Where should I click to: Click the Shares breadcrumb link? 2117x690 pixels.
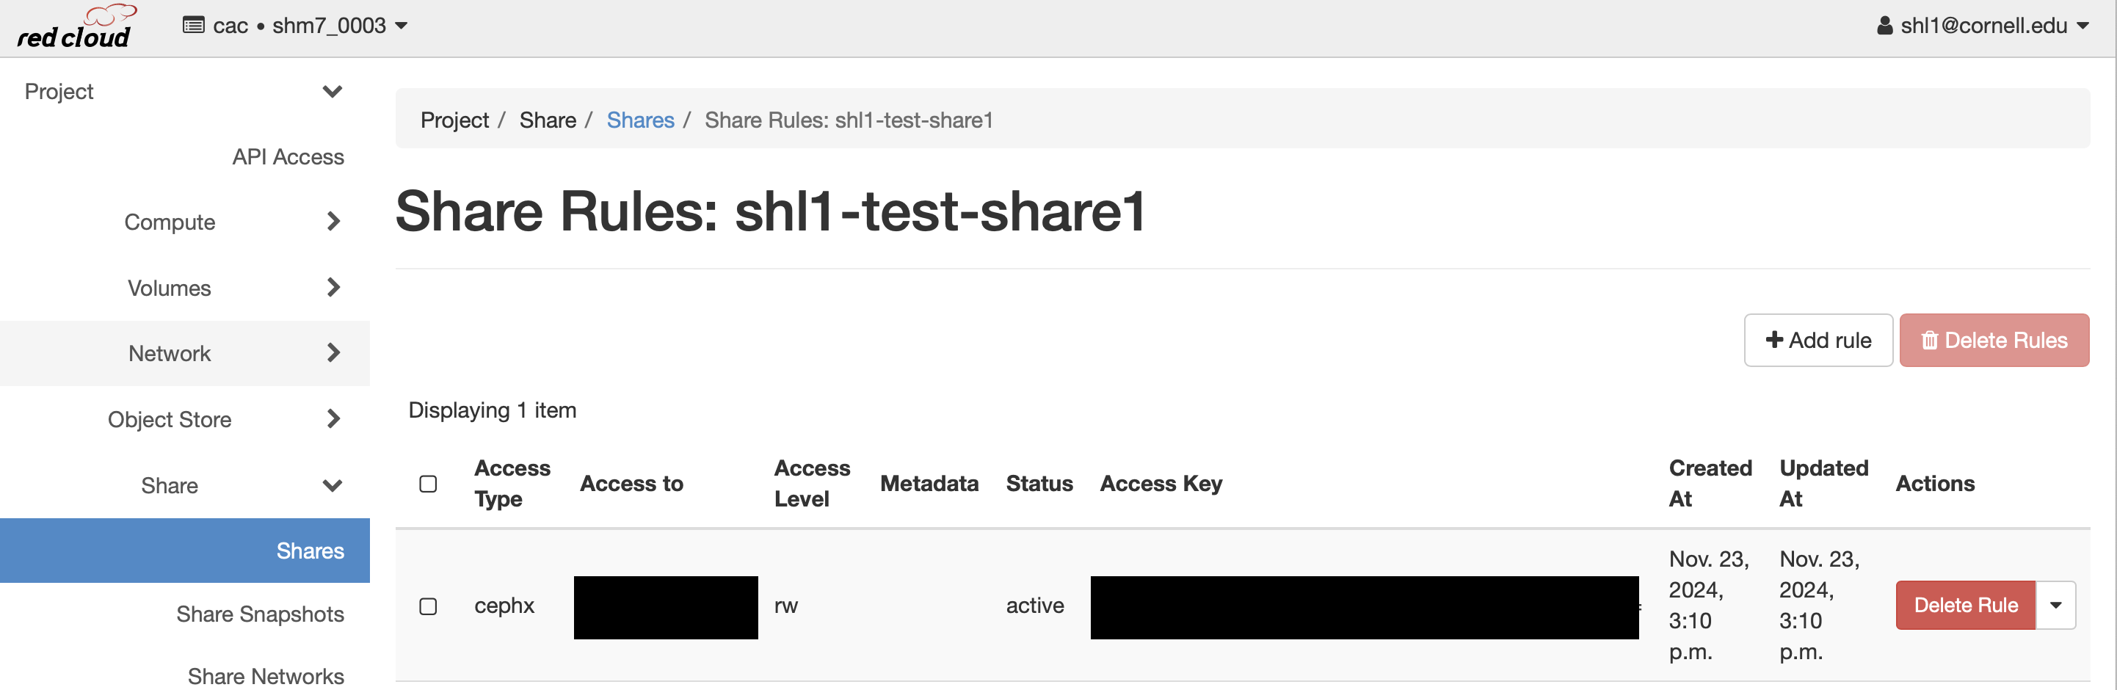[x=640, y=120]
